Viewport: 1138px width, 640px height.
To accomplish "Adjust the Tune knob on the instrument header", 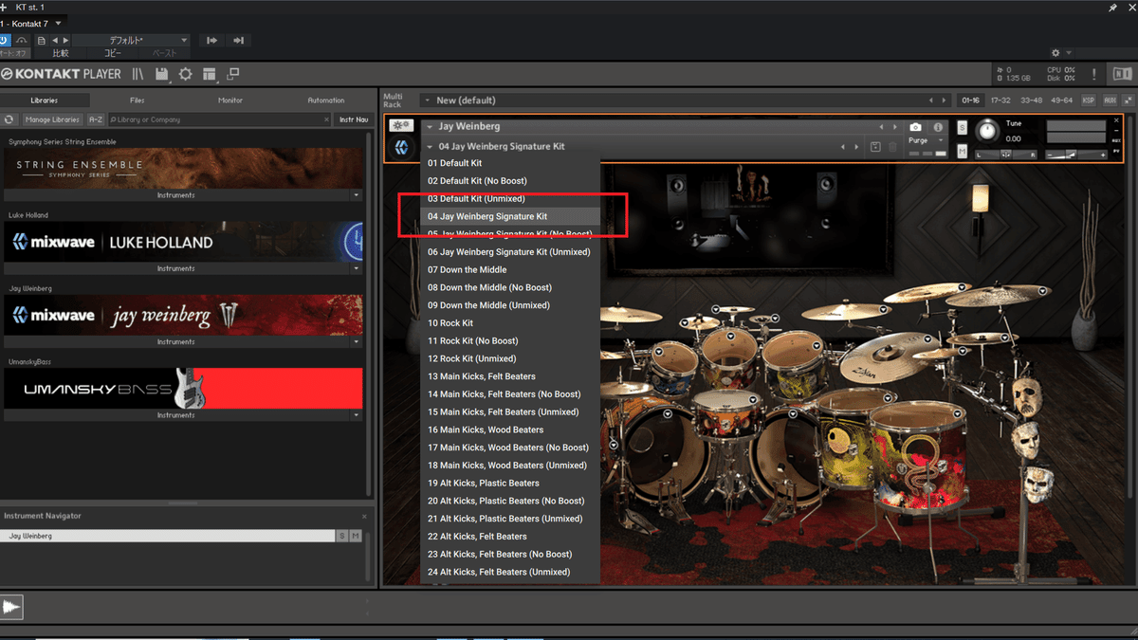I will [x=988, y=130].
